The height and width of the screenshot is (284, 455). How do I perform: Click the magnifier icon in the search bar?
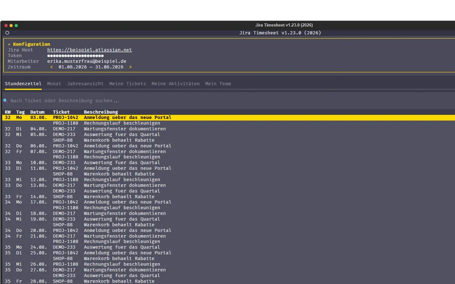(x=5, y=100)
